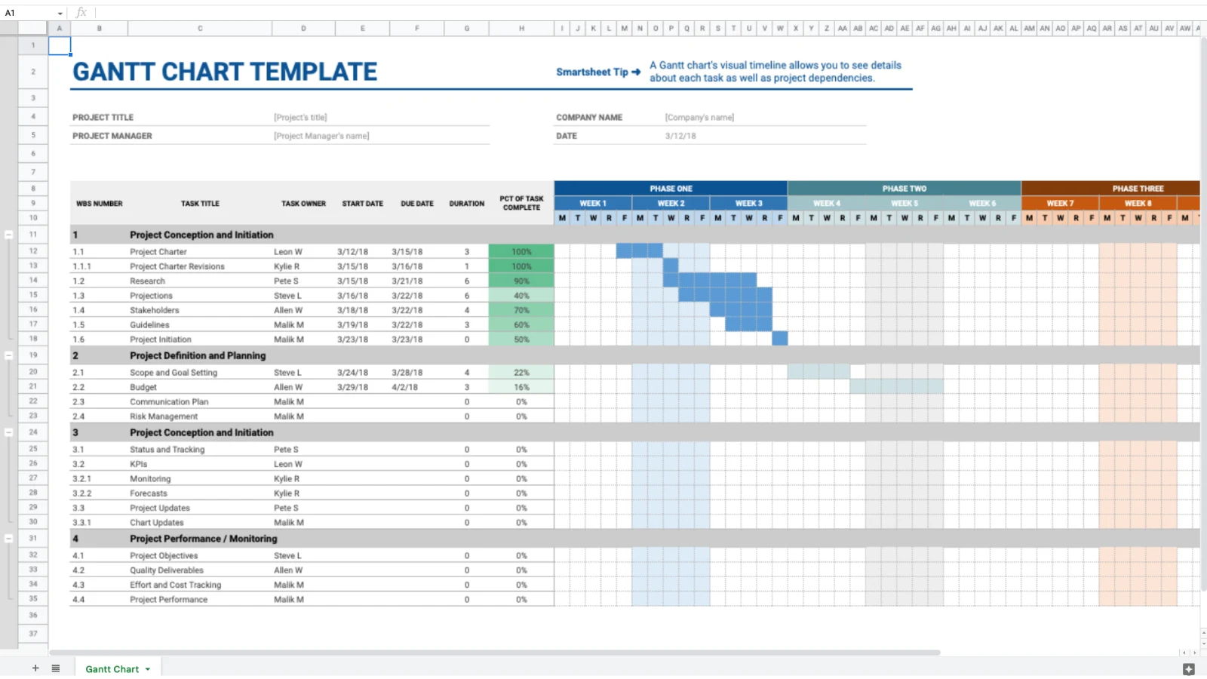Image resolution: width=1207 pixels, height=679 pixels.
Task: Select the Project Charter task cell
Action: (200, 252)
